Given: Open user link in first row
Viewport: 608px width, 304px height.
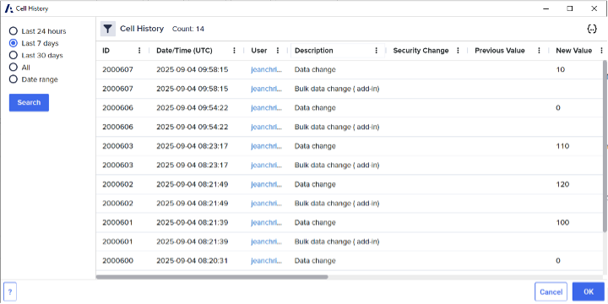Looking at the screenshot, I should click(x=266, y=70).
